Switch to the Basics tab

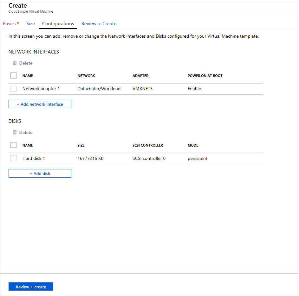(x=10, y=23)
